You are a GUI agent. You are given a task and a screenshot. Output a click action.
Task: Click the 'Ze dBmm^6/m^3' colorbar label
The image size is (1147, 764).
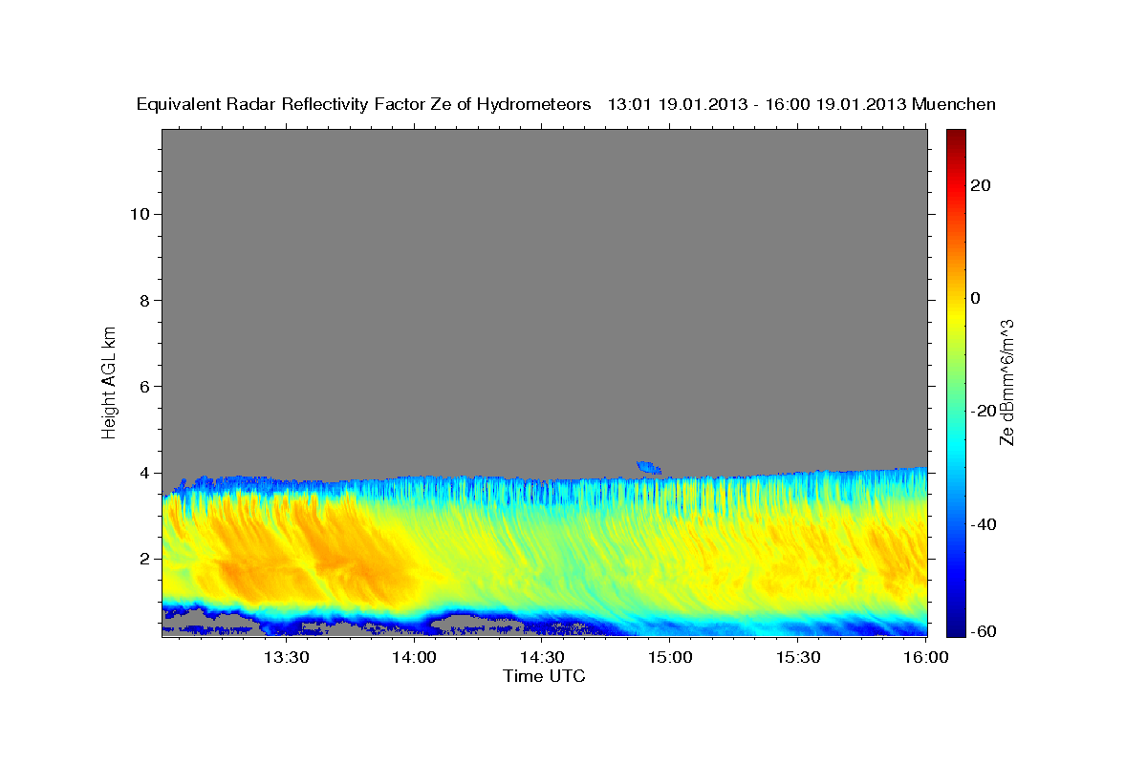tap(1006, 382)
